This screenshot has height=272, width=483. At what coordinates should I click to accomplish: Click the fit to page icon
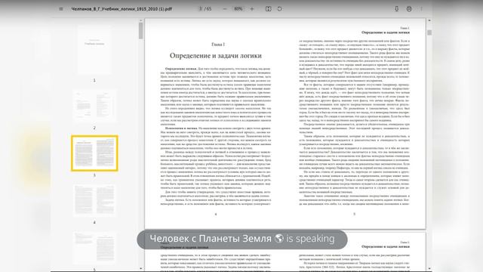[x=269, y=9]
